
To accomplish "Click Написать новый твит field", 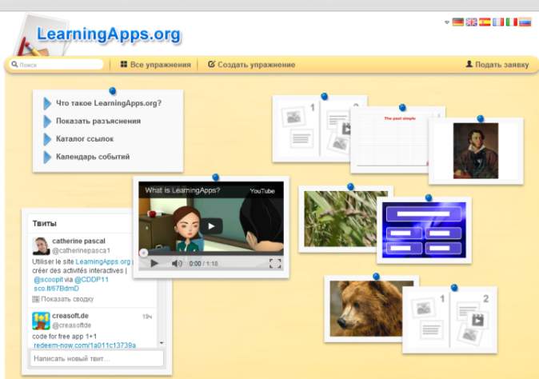I will click(x=97, y=359).
